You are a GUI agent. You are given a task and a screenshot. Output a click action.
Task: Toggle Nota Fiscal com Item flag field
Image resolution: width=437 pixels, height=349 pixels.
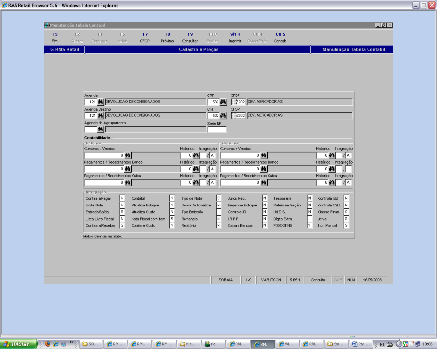172,219
